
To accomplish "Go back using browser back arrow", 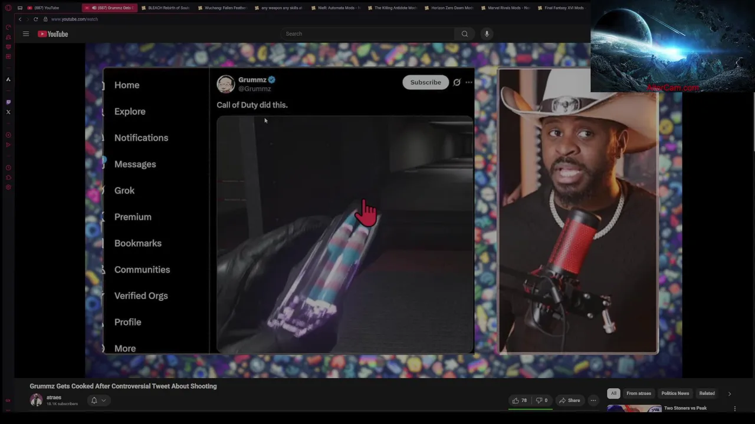I will click(x=19, y=19).
